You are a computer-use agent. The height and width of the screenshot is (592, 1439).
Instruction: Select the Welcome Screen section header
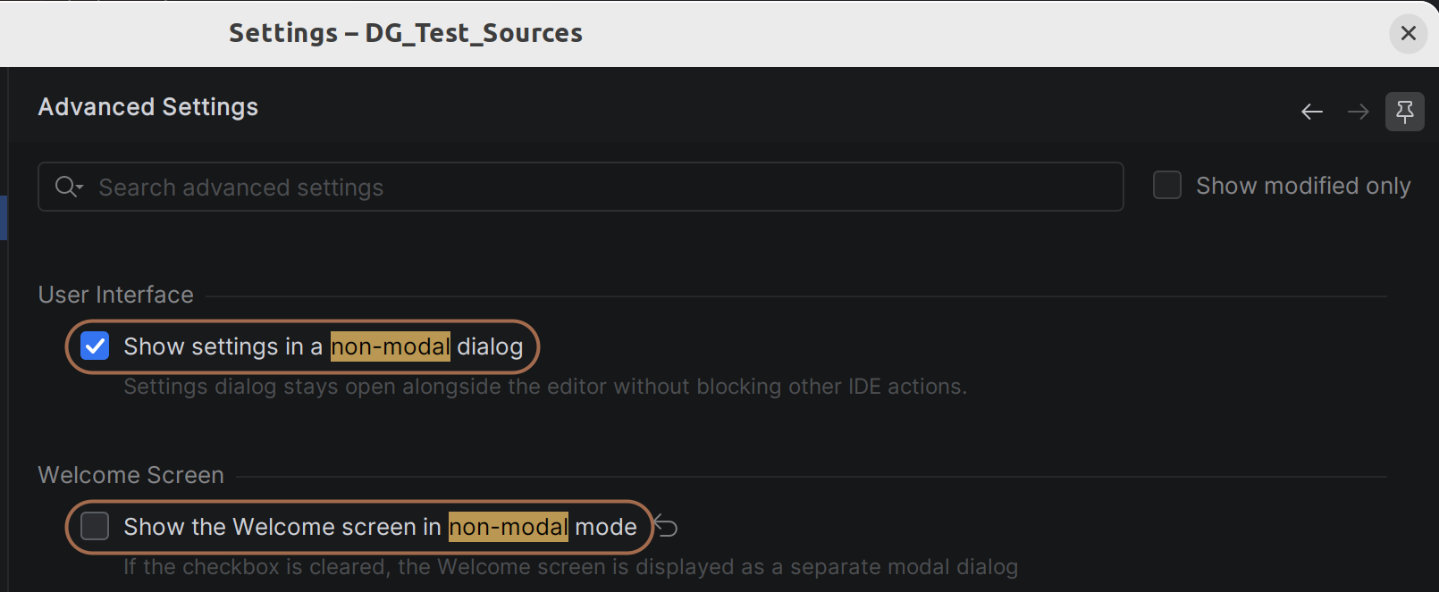pyautogui.click(x=131, y=475)
